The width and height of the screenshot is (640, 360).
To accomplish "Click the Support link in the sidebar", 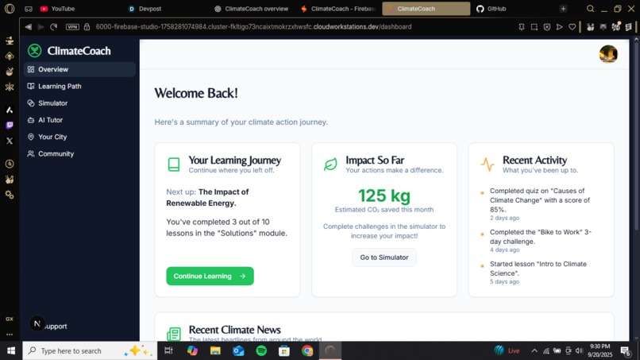I will [56, 326].
